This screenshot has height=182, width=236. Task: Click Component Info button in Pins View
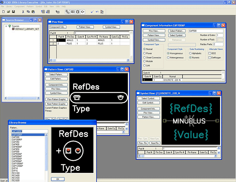58,27
